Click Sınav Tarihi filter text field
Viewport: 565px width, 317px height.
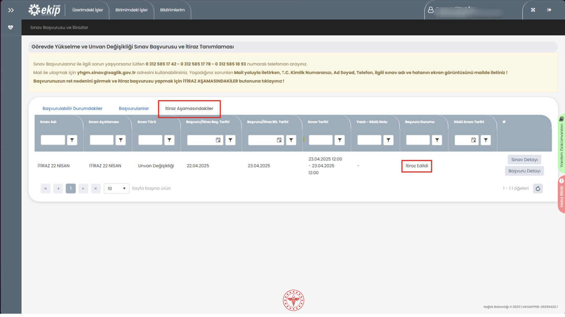click(320, 140)
